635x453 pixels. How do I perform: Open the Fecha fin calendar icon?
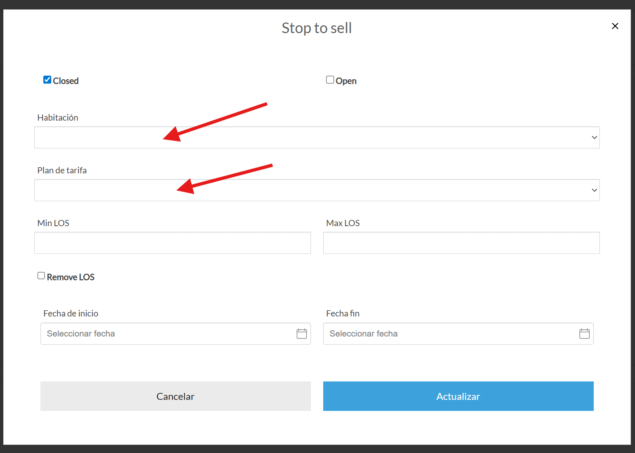584,334
